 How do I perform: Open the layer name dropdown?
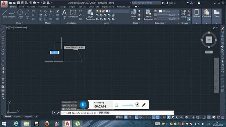tap(129, 11)
